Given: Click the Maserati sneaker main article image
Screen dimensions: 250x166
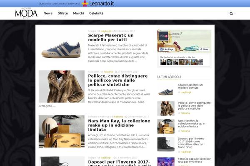Looking at the screenshot, I should point(62,46).
